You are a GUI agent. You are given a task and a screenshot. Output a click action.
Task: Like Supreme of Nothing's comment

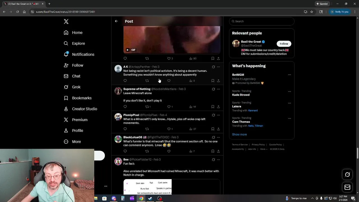point(170,107)
